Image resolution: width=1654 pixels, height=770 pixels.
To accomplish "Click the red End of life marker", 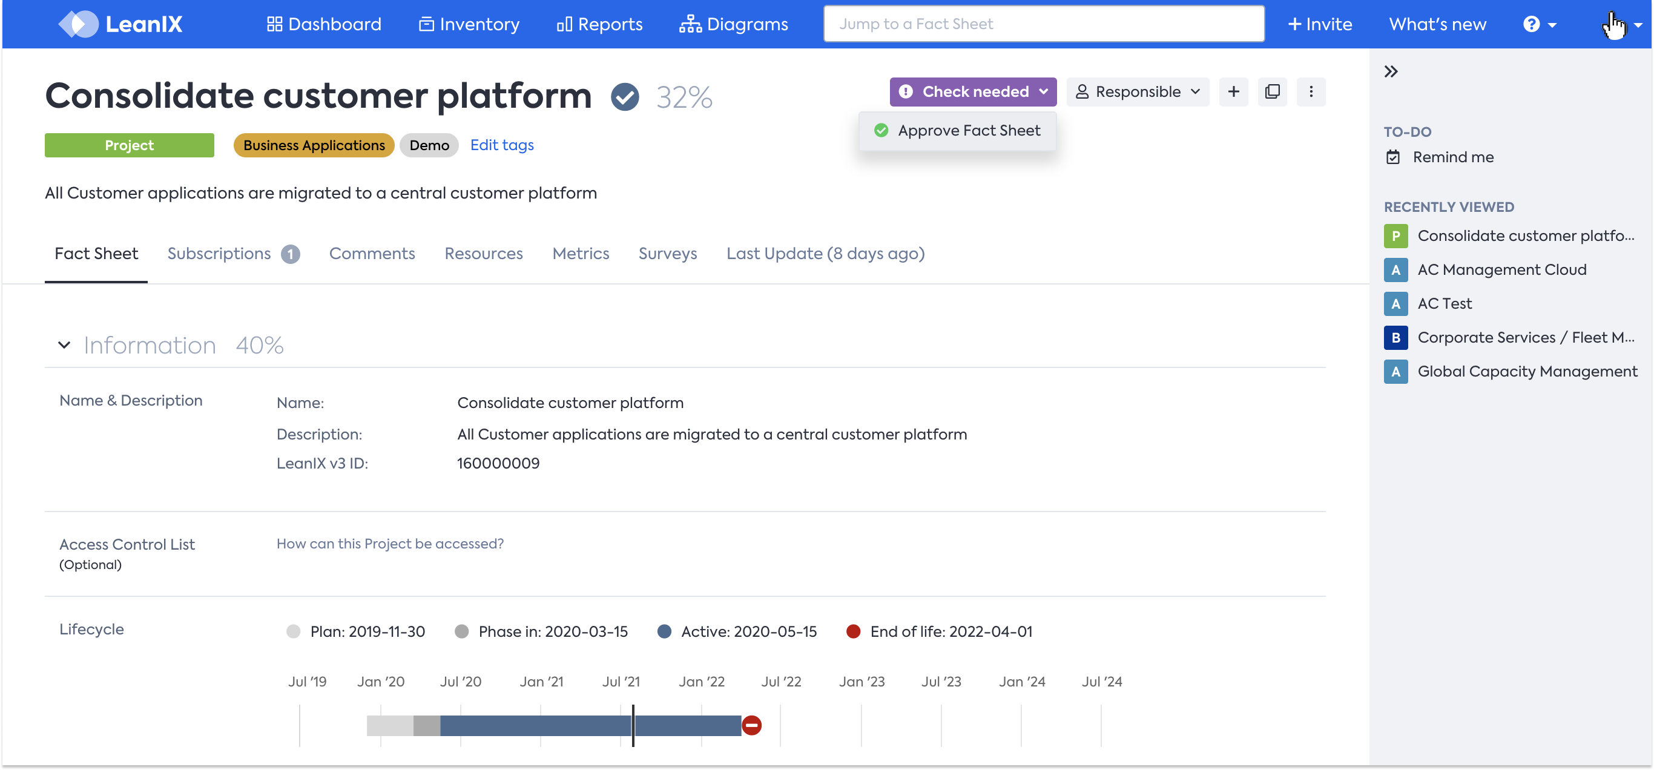I will tap(751, 725).
